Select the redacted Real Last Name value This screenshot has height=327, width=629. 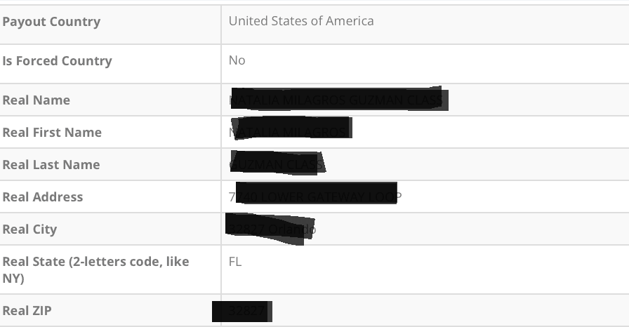[277, 164]
